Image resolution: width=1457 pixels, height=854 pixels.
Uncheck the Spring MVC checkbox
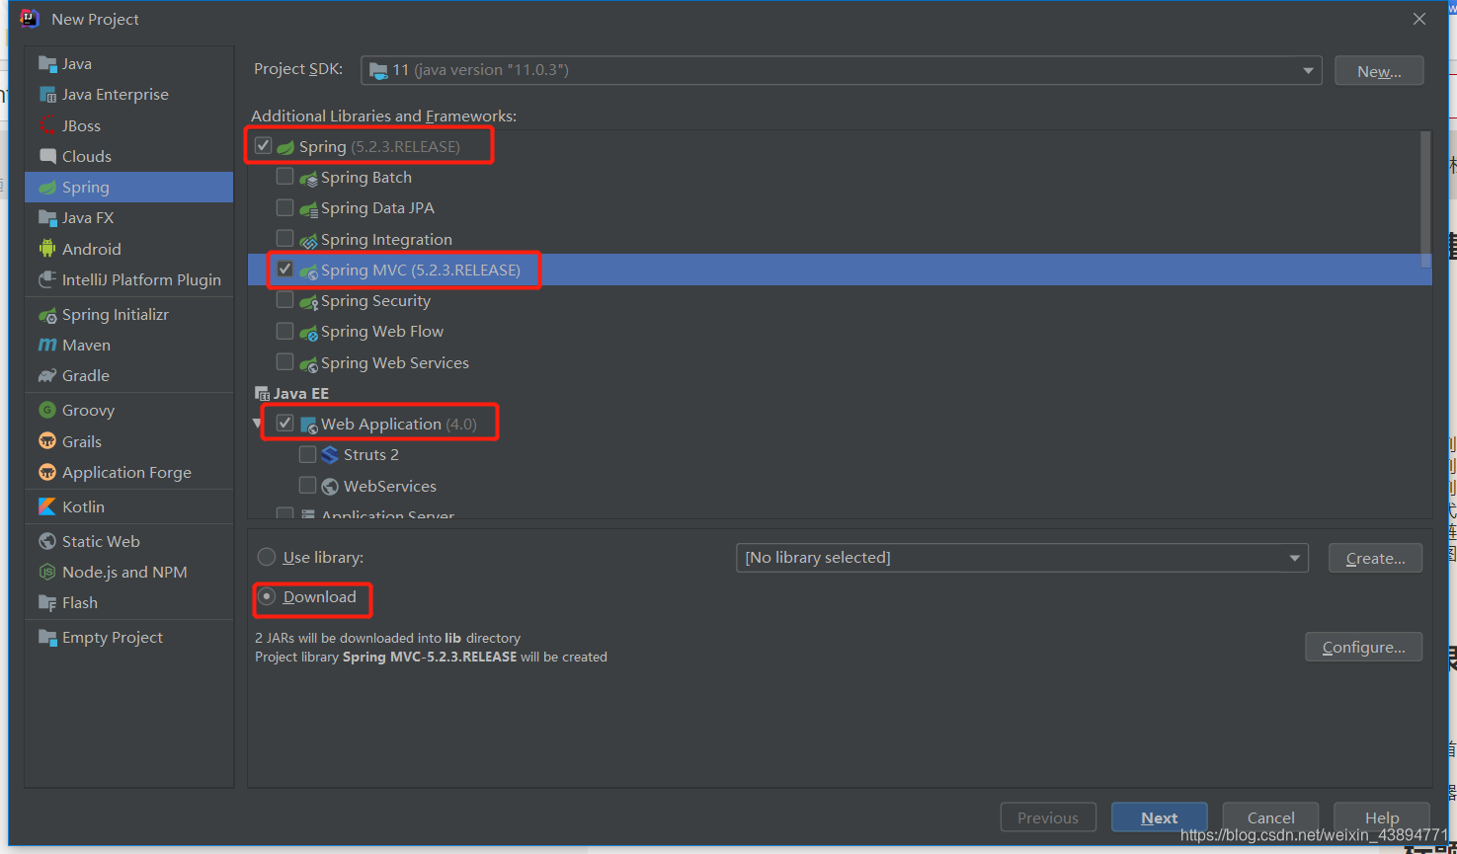tap(284, 269)
